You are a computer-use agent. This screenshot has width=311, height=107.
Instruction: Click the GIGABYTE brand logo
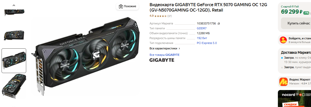tap(162, 60)
